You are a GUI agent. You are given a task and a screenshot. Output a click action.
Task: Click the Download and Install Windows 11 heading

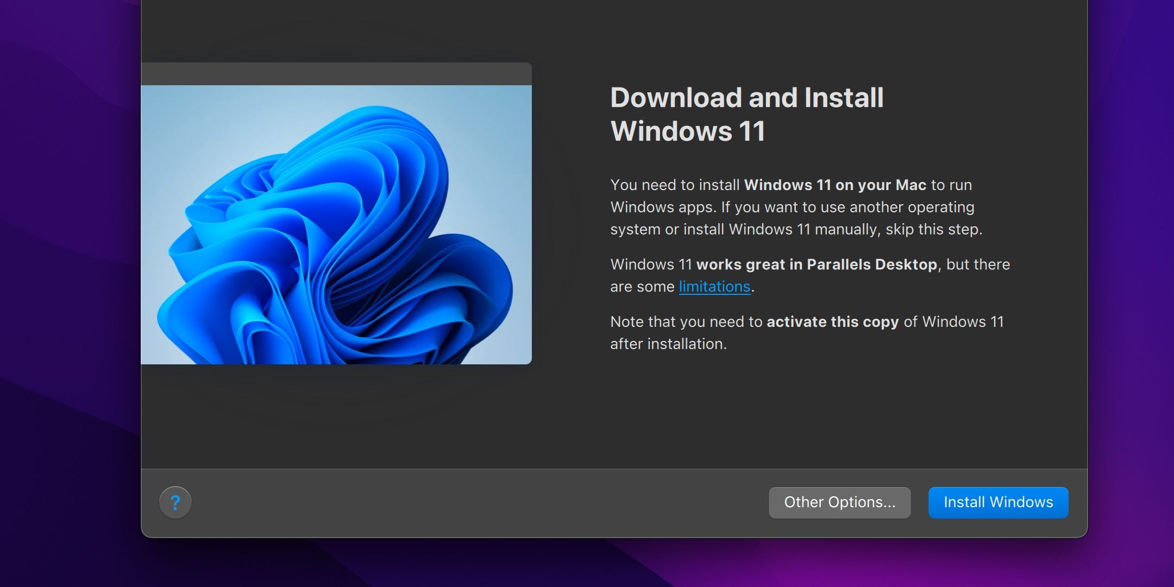tap(747, 114)
